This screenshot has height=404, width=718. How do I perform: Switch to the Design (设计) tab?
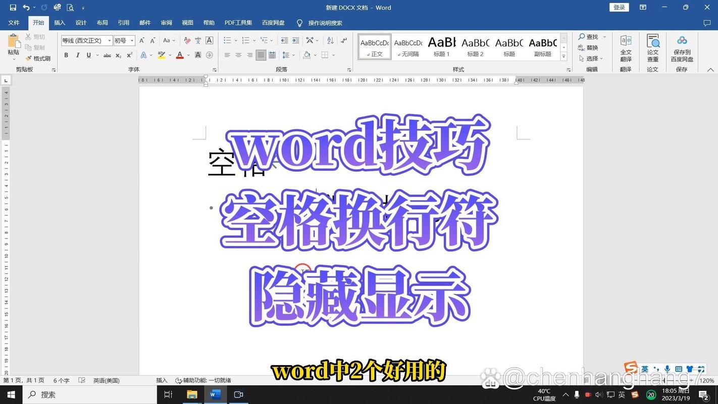coord(81,23)
